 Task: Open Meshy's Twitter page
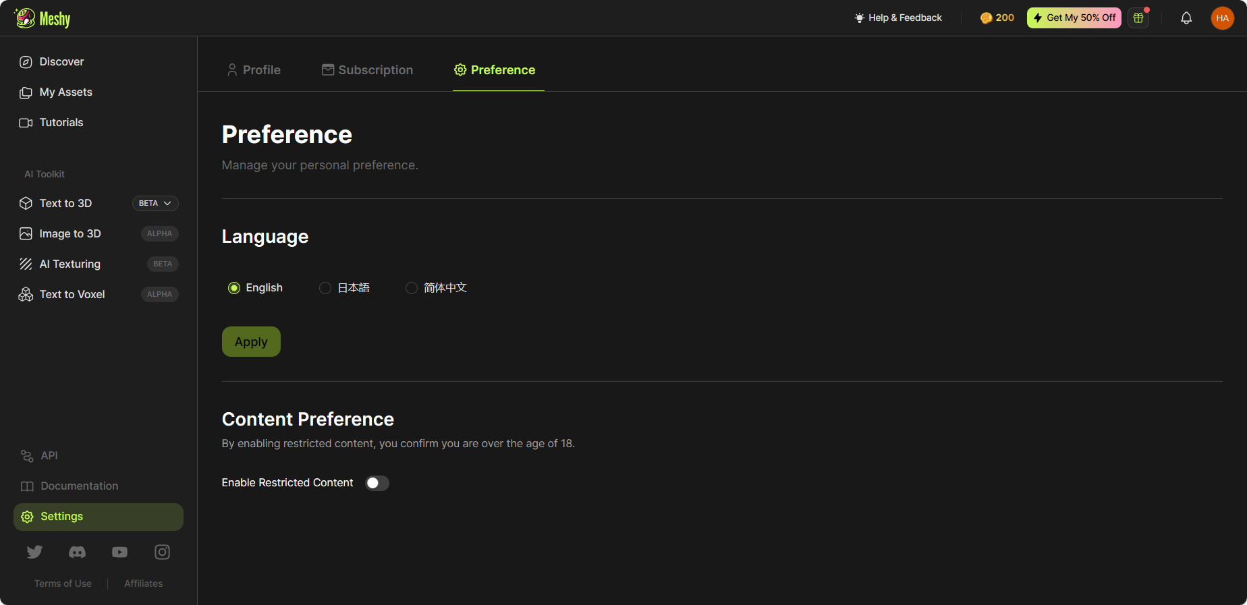click(x=34, y=552)
